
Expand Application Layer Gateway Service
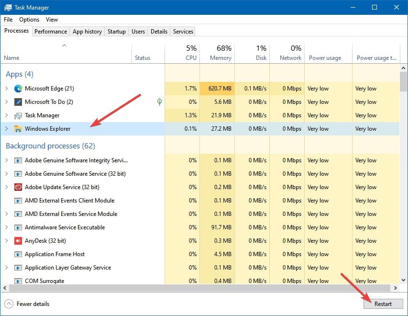coord(7,268)
